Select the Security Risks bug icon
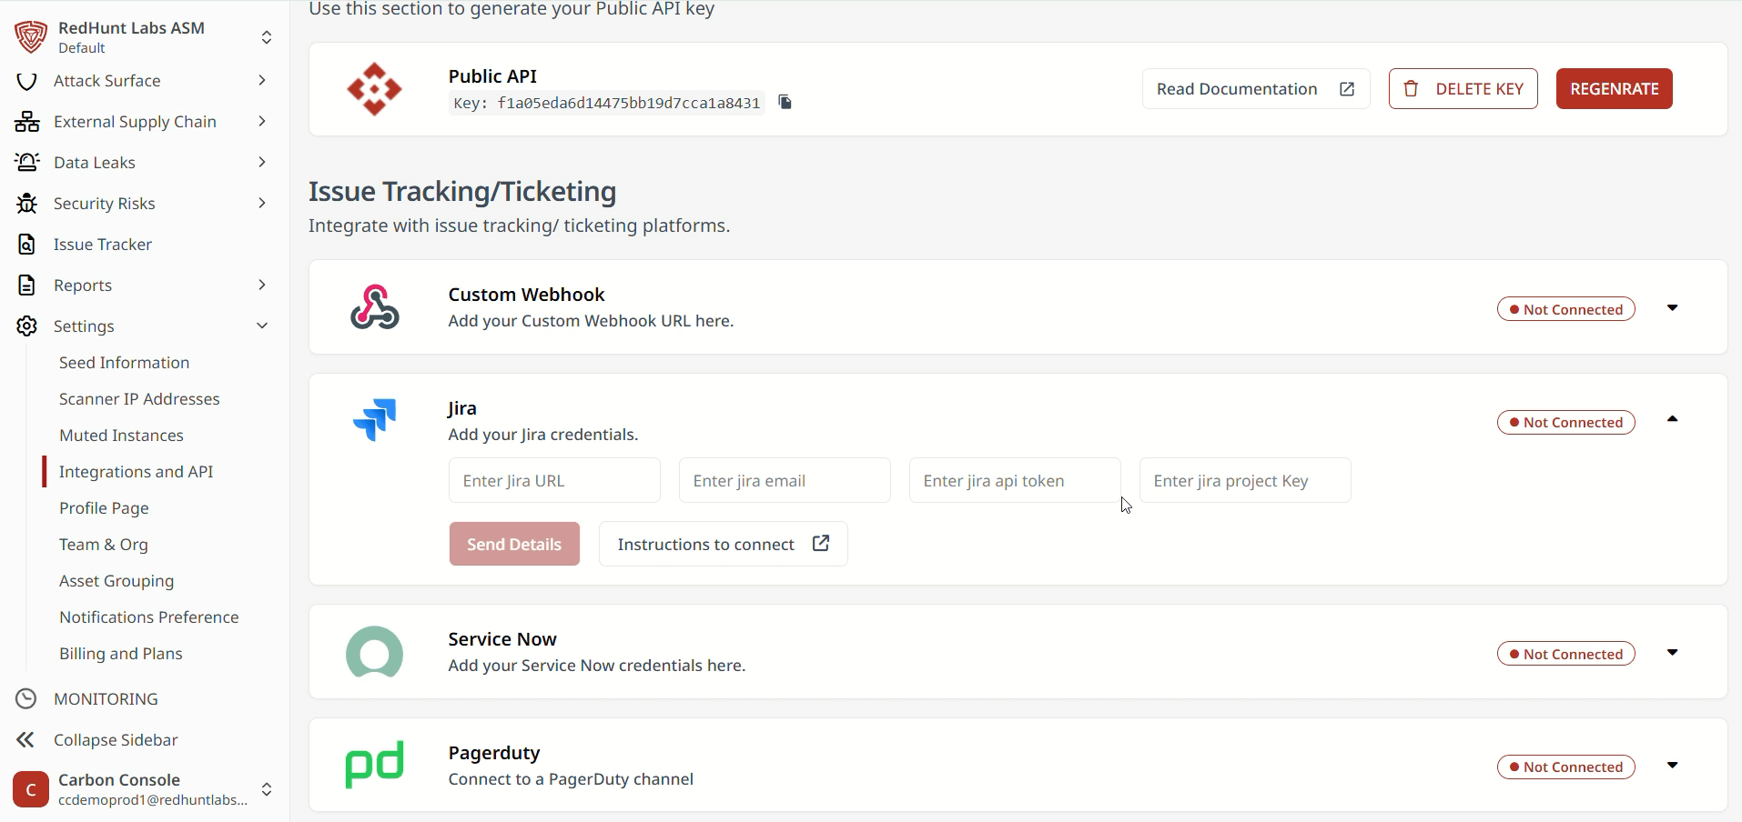 26,203
